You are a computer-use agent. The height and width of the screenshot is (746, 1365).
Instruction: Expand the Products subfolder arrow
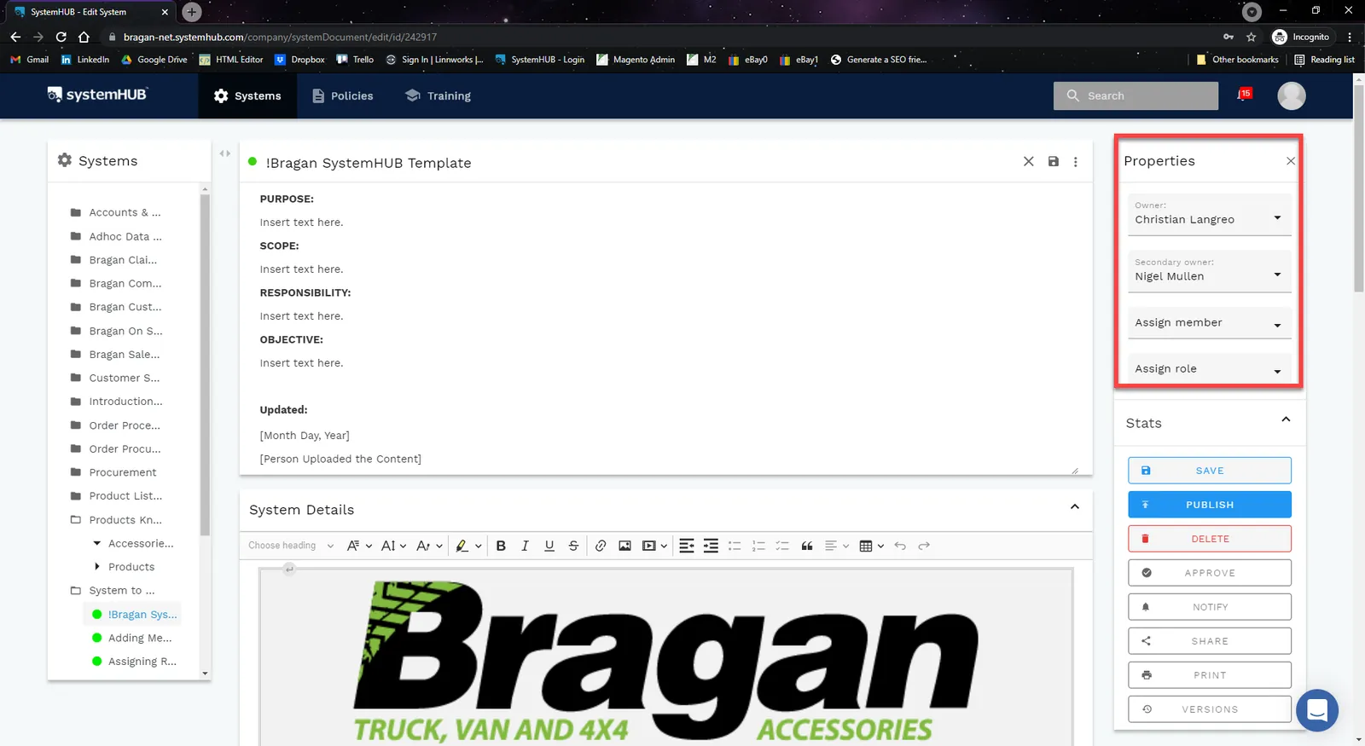click(97, 566)
